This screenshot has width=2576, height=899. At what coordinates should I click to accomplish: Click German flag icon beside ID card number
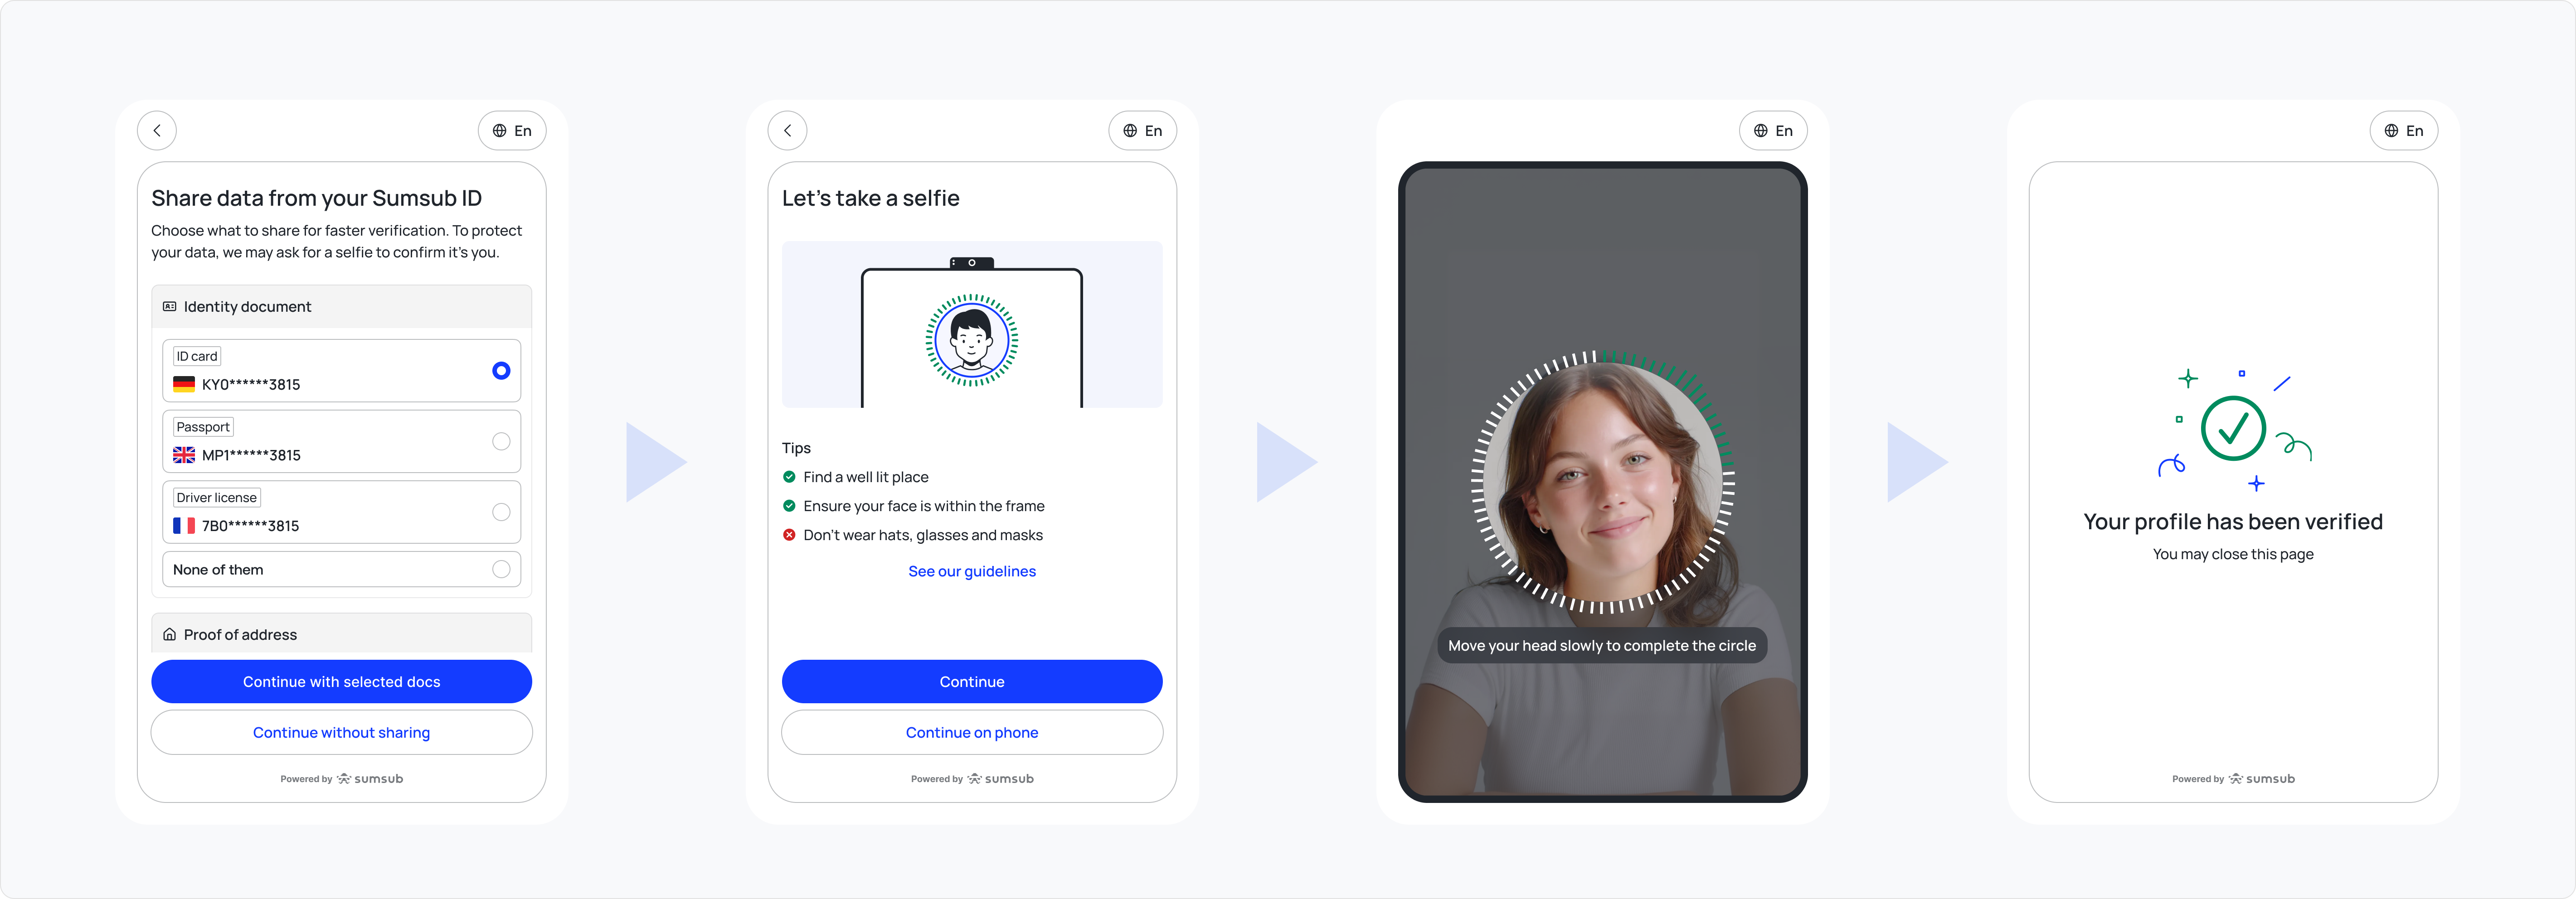pos(184,384)
